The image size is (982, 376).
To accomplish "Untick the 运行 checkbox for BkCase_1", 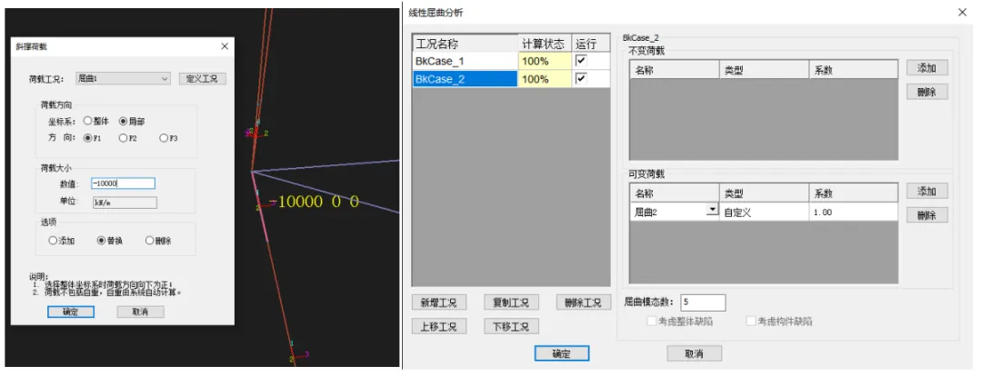I will pos(581,60).
